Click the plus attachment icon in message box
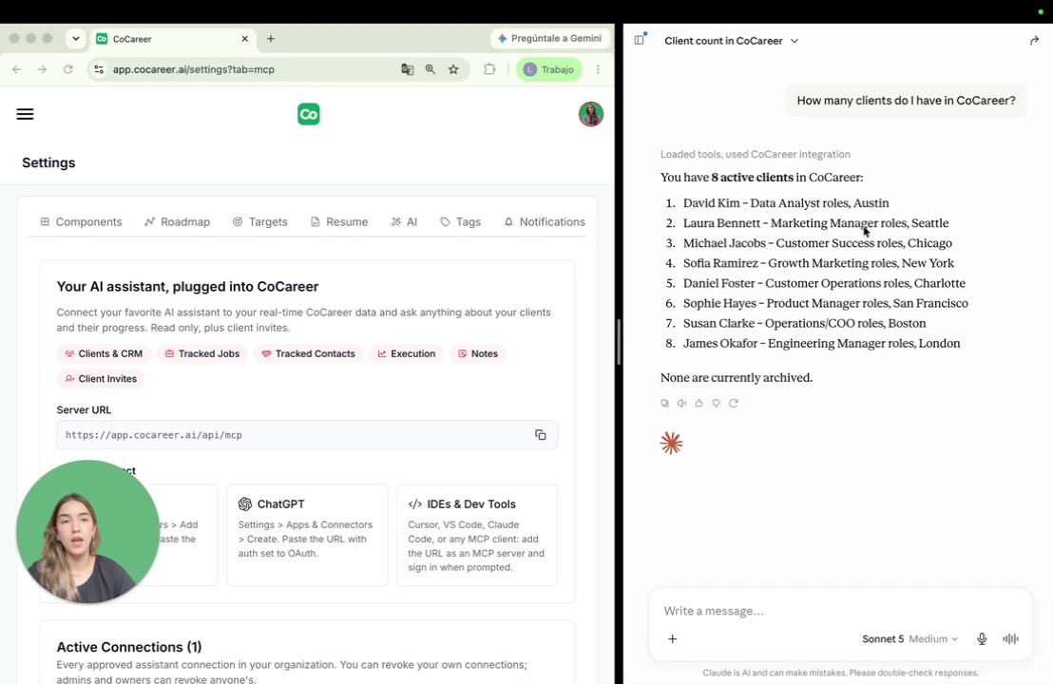Image resolution: width=1053 pixels, height=684 pixels. (672, 639)
